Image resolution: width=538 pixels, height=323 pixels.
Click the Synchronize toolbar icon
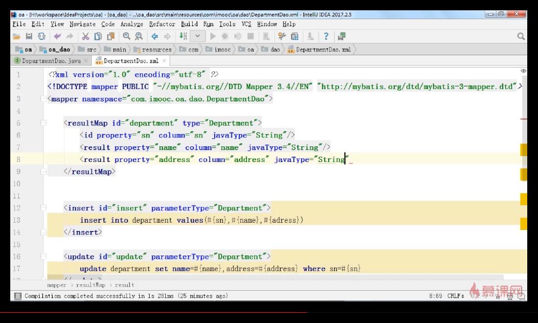42,36
